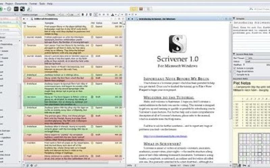The width and height of the screenshot is (270, 168).
Task: Open the line spacing dropdown
Action: [74, 15]
